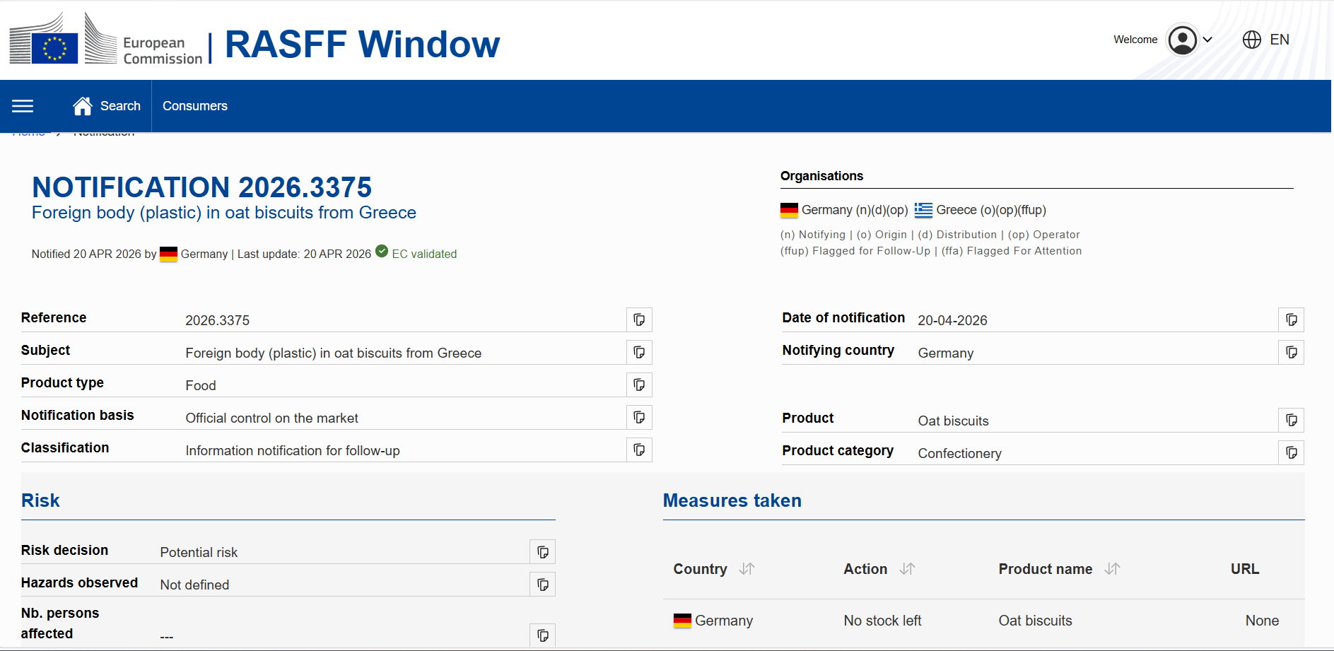This screenshot has width=1334, height=651.
Task: Copy the Product type value
Action: 639,385
